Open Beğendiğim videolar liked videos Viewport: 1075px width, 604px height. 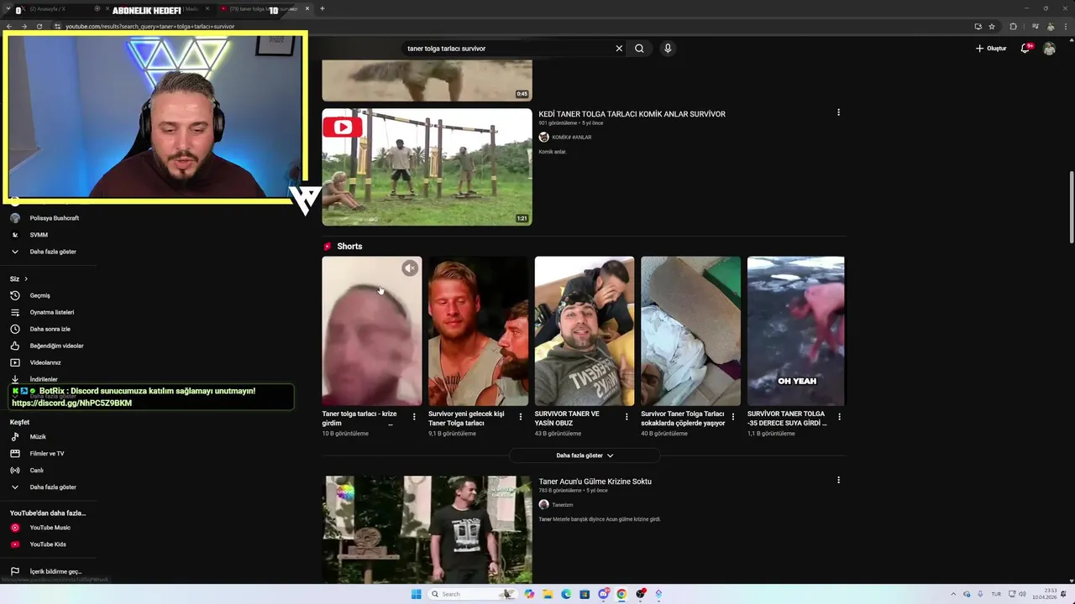56,346
